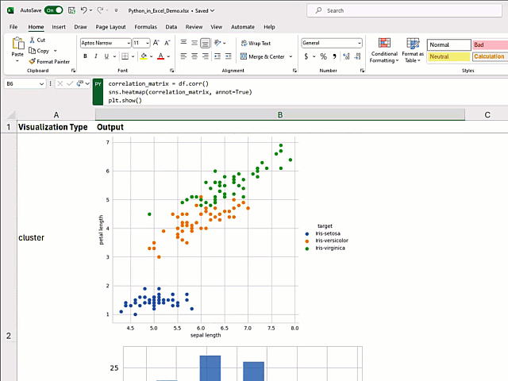Expand the General number format dropdown
The width and height of the screenshot is (508, 381).
click(359, 43)
